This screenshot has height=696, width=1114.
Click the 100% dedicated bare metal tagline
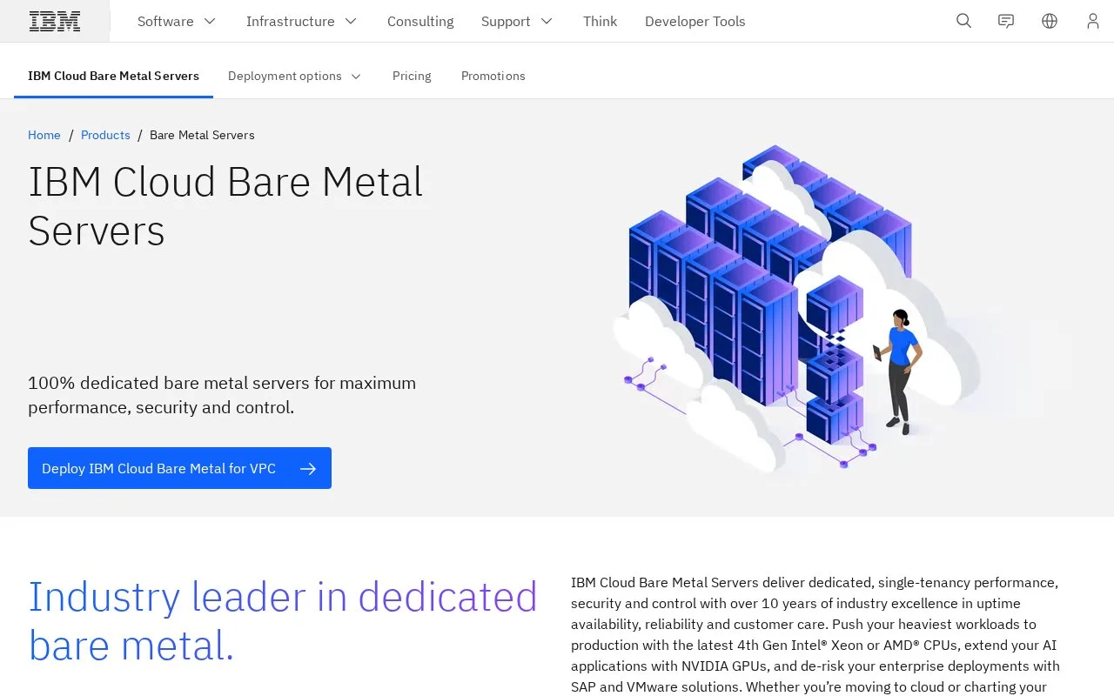coord(222,395)
